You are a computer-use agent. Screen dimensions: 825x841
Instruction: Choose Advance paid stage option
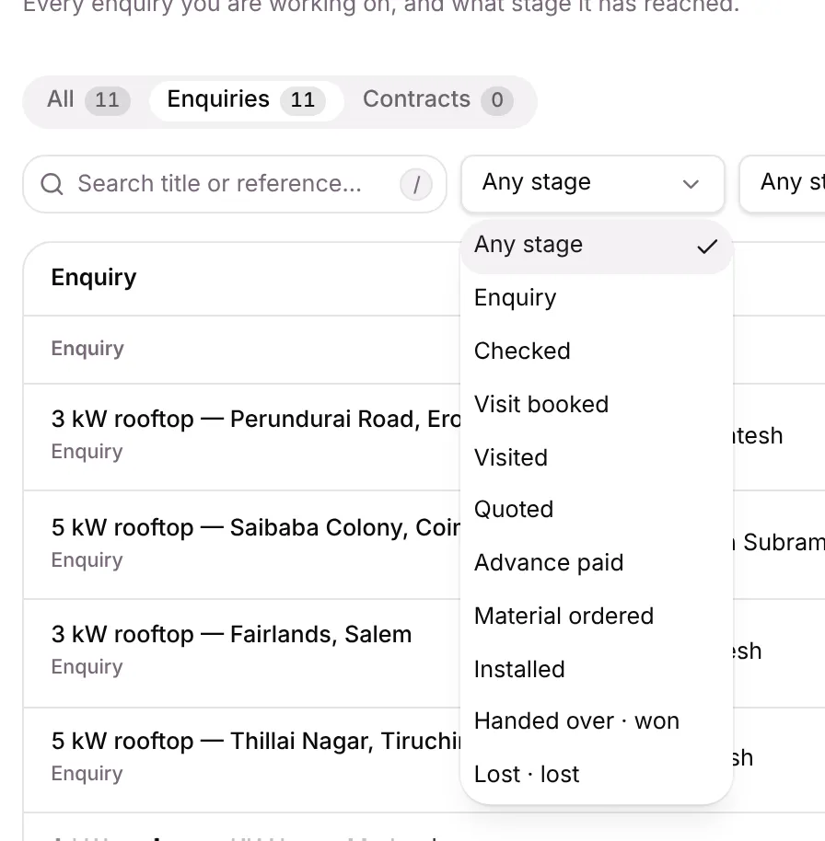pos(597,562)
